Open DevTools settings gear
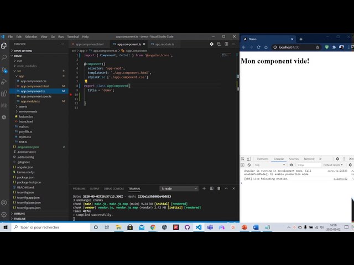The height and width of the screenshot is (265, 354). pyautogui.click(x=337, y=159)
